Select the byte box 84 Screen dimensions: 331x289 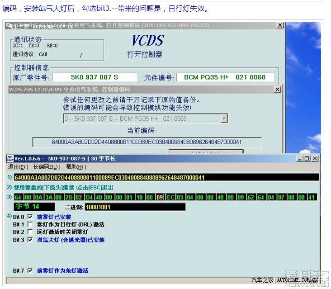(271, 197)
